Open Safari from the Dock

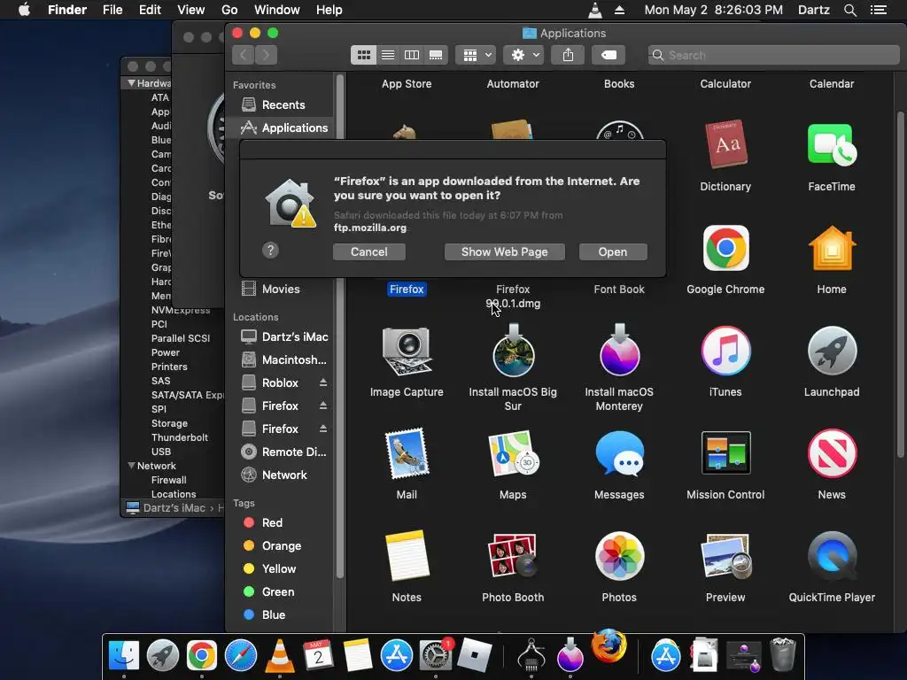coord(241,656)
